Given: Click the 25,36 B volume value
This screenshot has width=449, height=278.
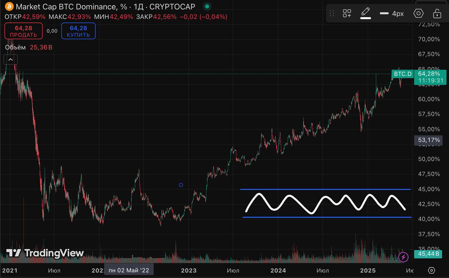Looking at the screenshot, I should click(41, 47).
